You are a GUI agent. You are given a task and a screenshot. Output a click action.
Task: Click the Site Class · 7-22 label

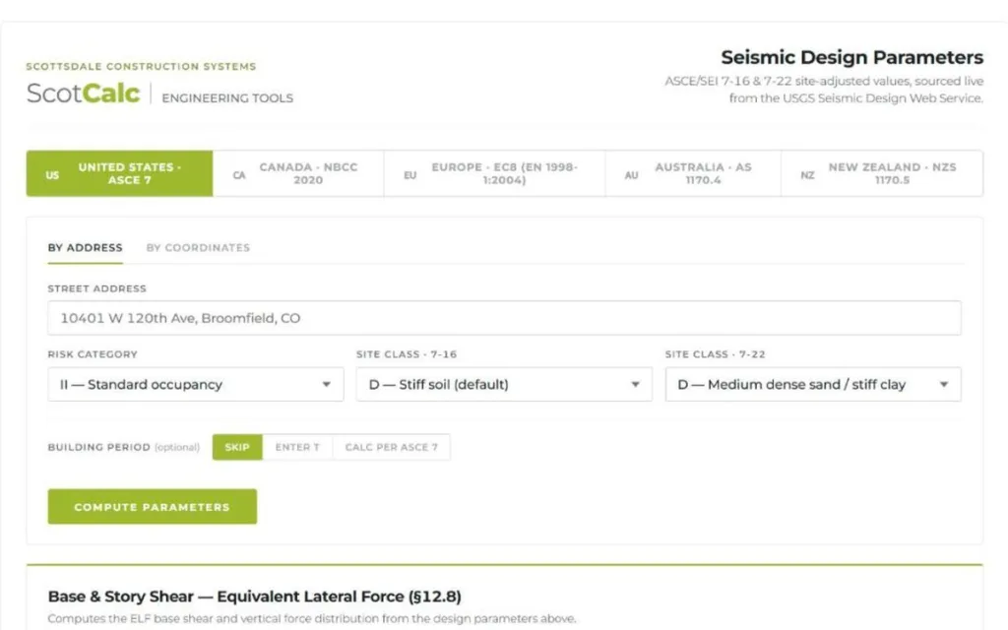click(x=716, y=354)
